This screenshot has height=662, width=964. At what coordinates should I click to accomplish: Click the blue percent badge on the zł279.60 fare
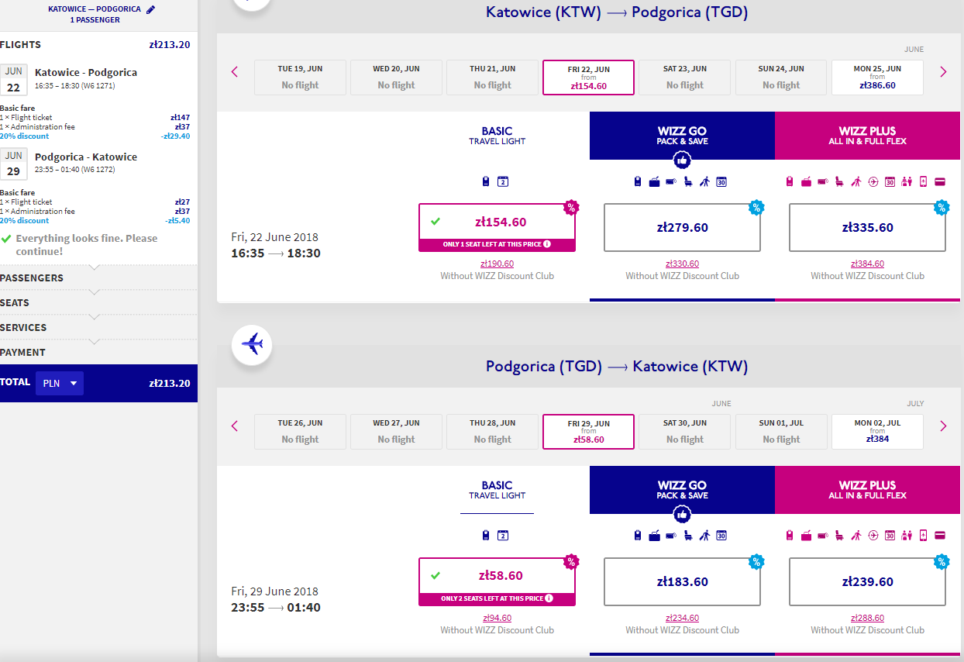tap(756, 207)
